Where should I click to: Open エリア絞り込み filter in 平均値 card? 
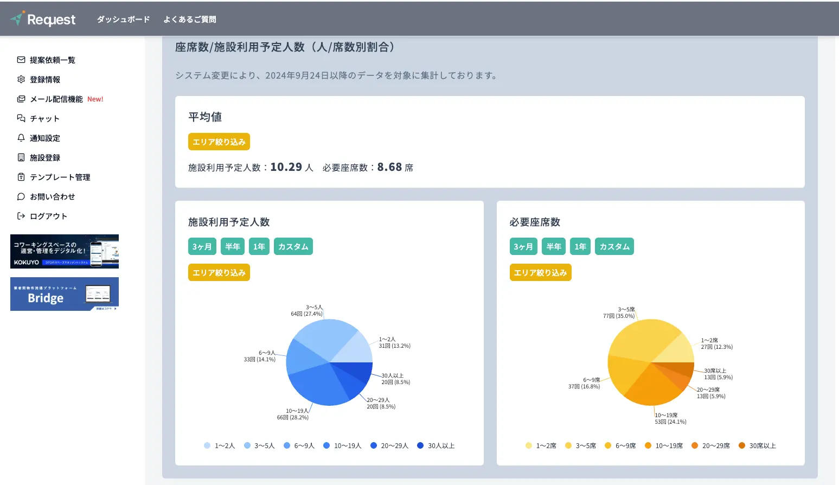pyautogui.click(x=219, y=142)
